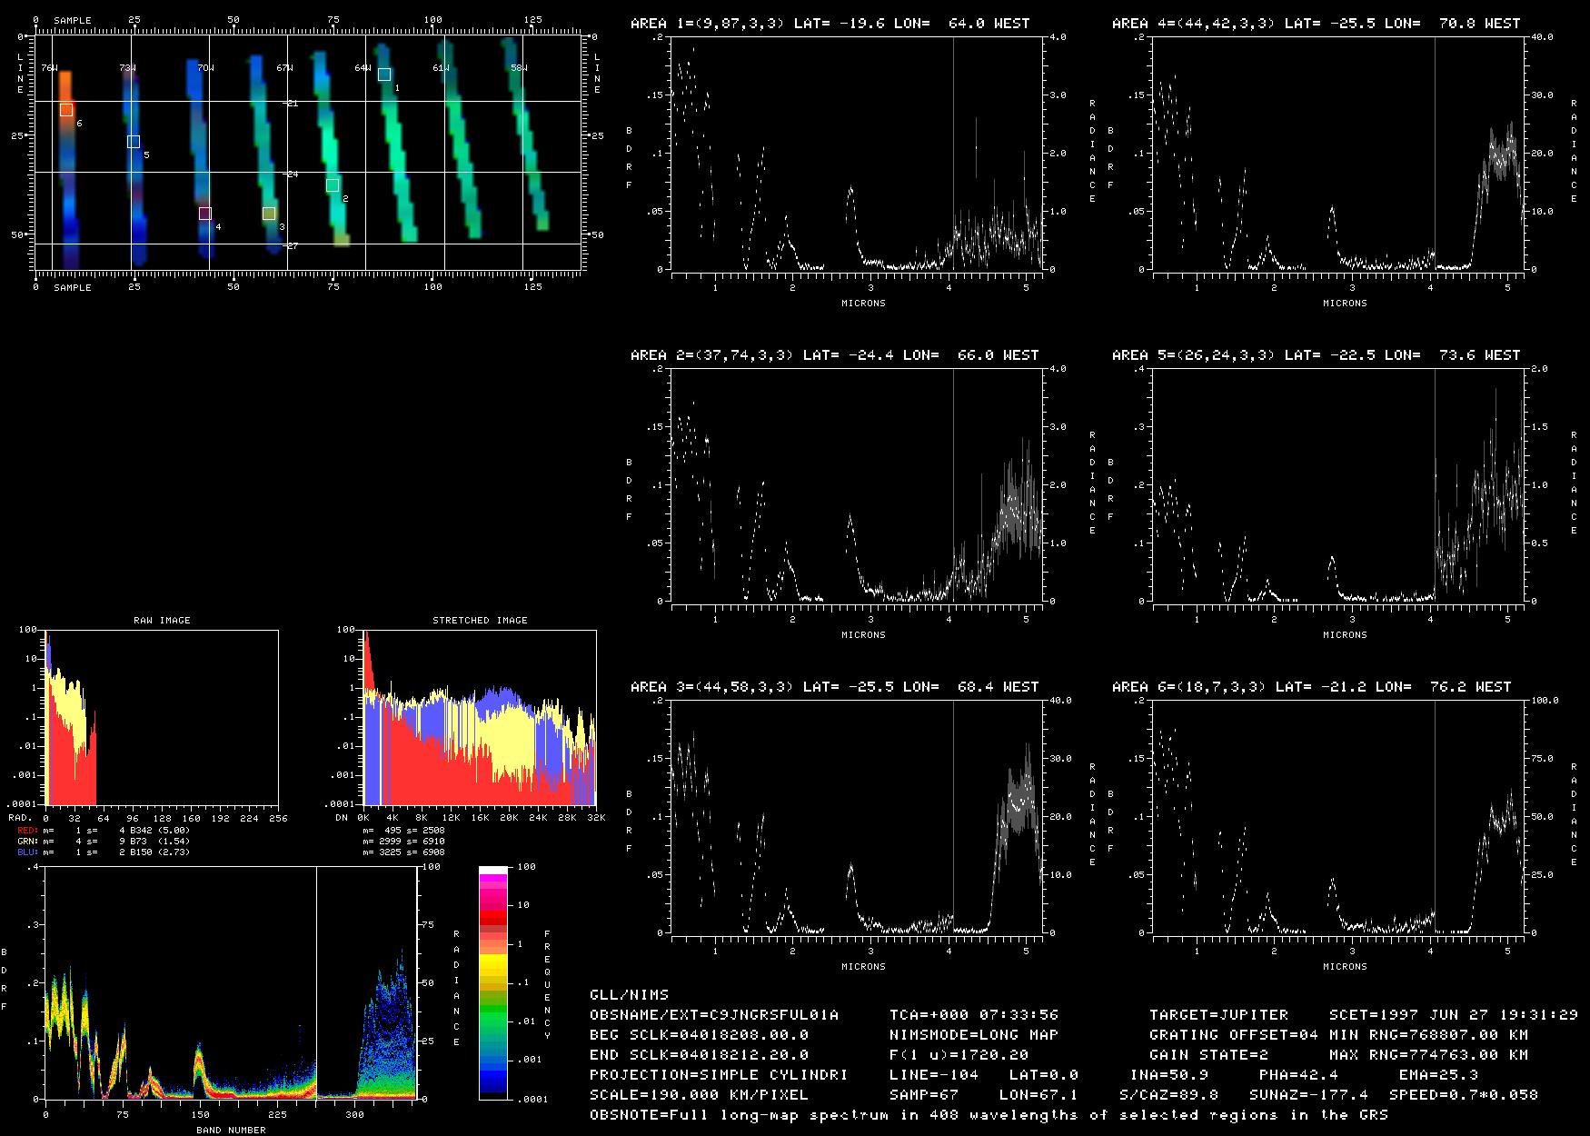Click the area 5 marker box on the map
The width and height of the screenshot is (1590, 1136).
point(134,142)
